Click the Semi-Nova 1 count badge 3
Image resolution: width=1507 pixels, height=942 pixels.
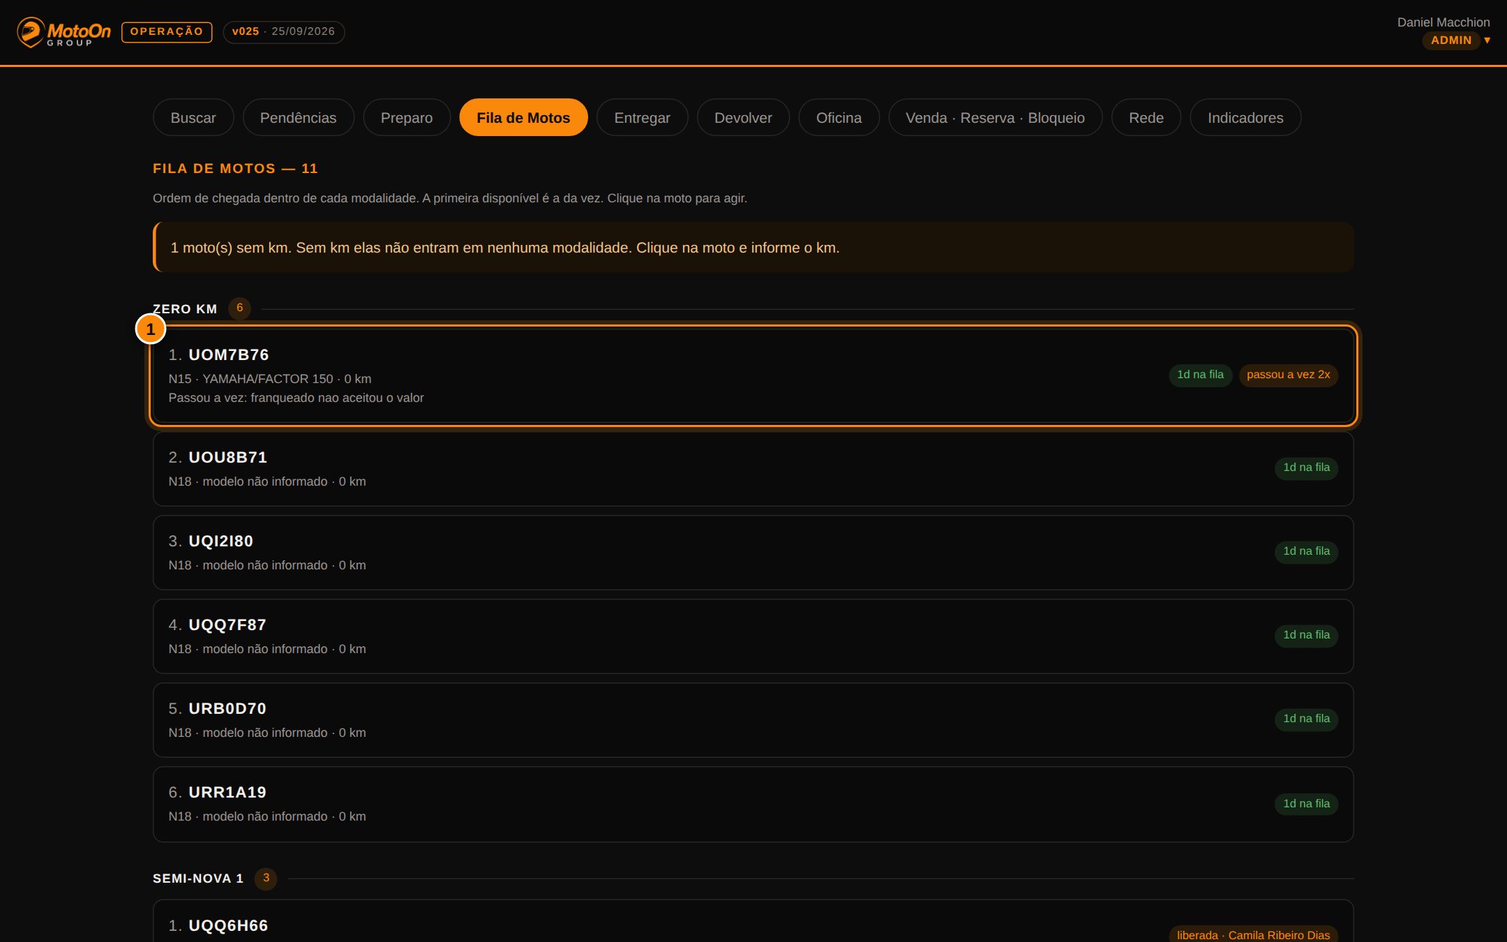(x=266, y=878)
